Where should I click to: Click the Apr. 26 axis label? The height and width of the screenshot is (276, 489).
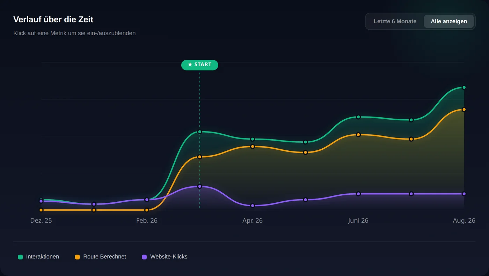pyautogui.click(x=253, y=221)
